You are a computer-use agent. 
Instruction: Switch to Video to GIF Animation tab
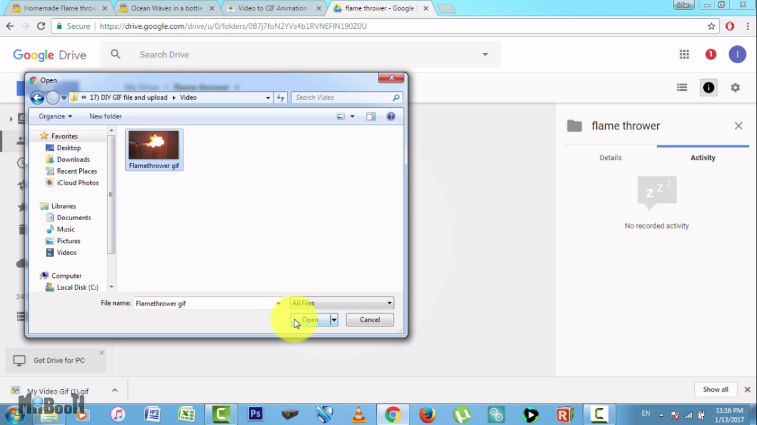click(x=273, y=8)
